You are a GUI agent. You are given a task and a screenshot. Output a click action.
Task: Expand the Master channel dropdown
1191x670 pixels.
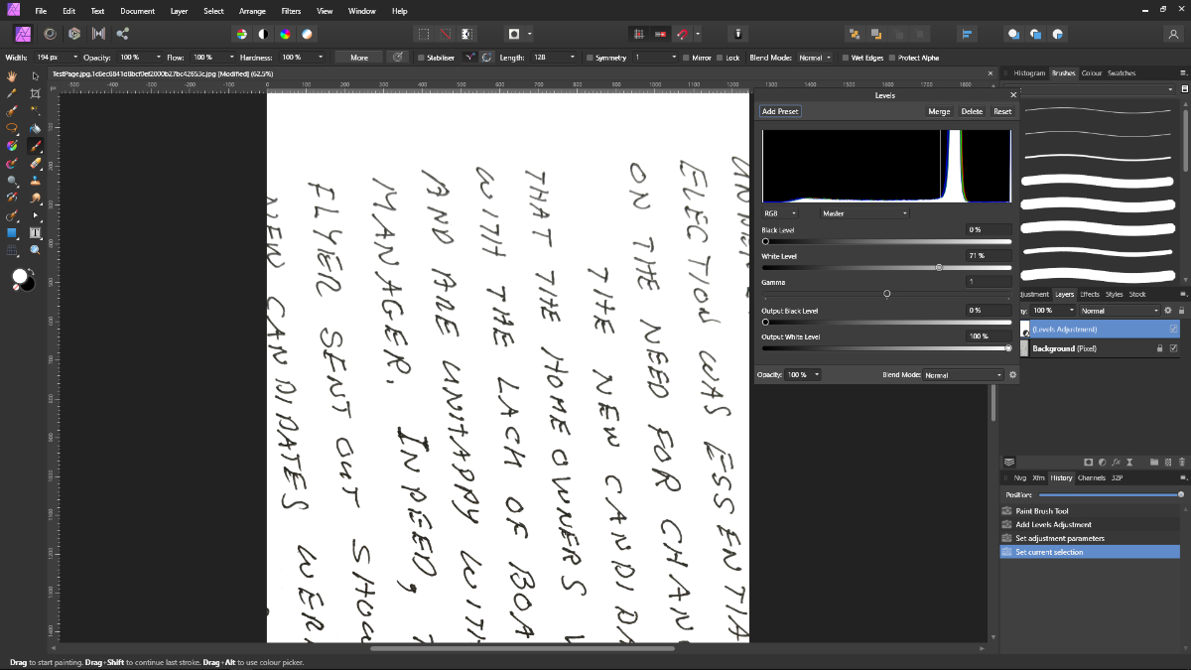(864, 212)
